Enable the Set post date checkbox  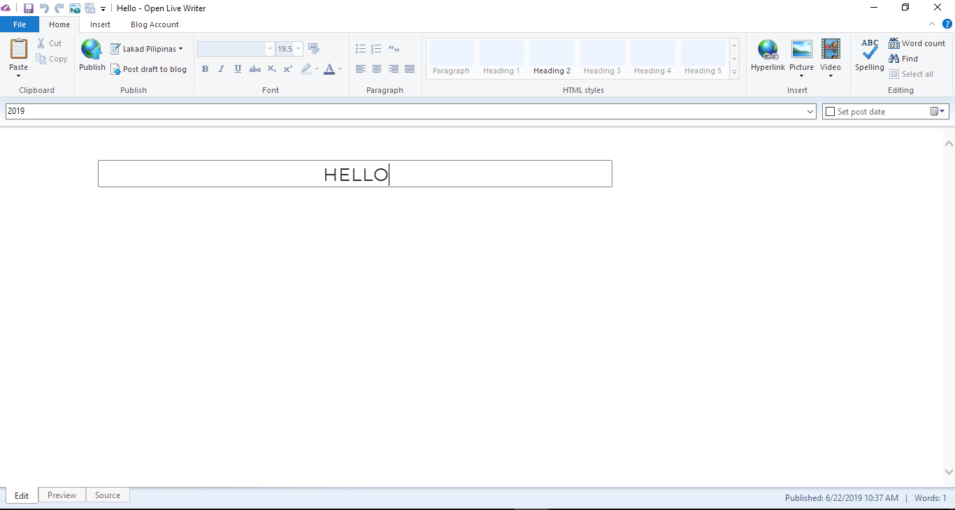831,112
